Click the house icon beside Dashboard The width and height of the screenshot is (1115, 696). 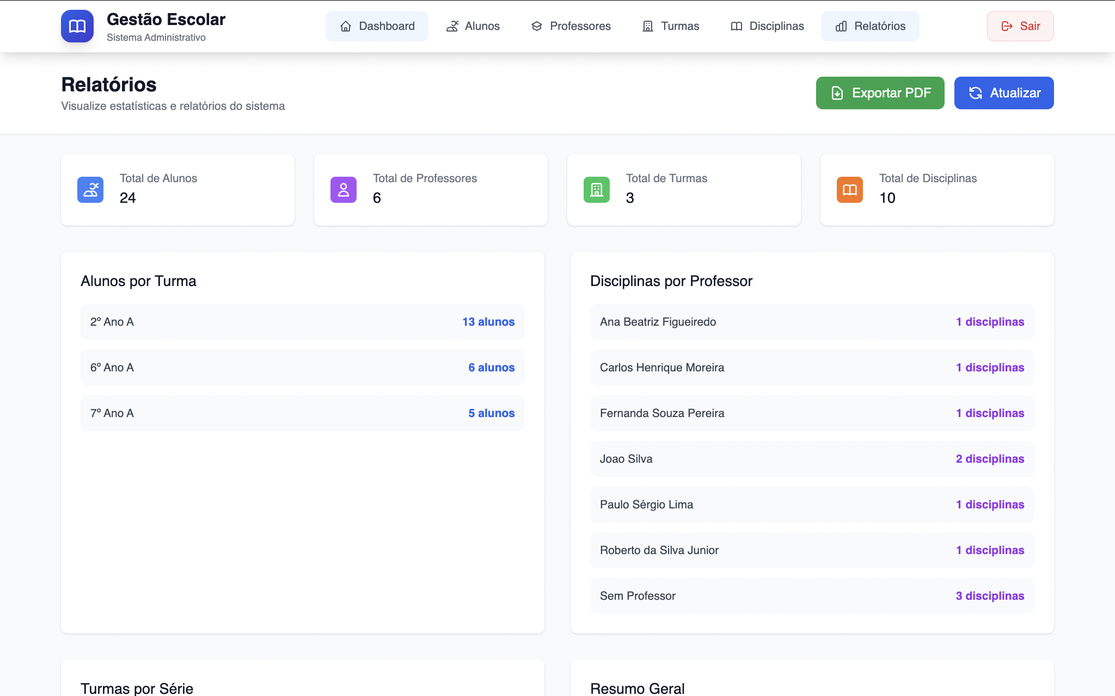pos(346,26)
